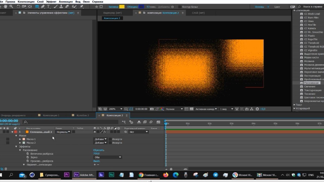
Task: Select the Zoom tool
Action: pos(11,6)
